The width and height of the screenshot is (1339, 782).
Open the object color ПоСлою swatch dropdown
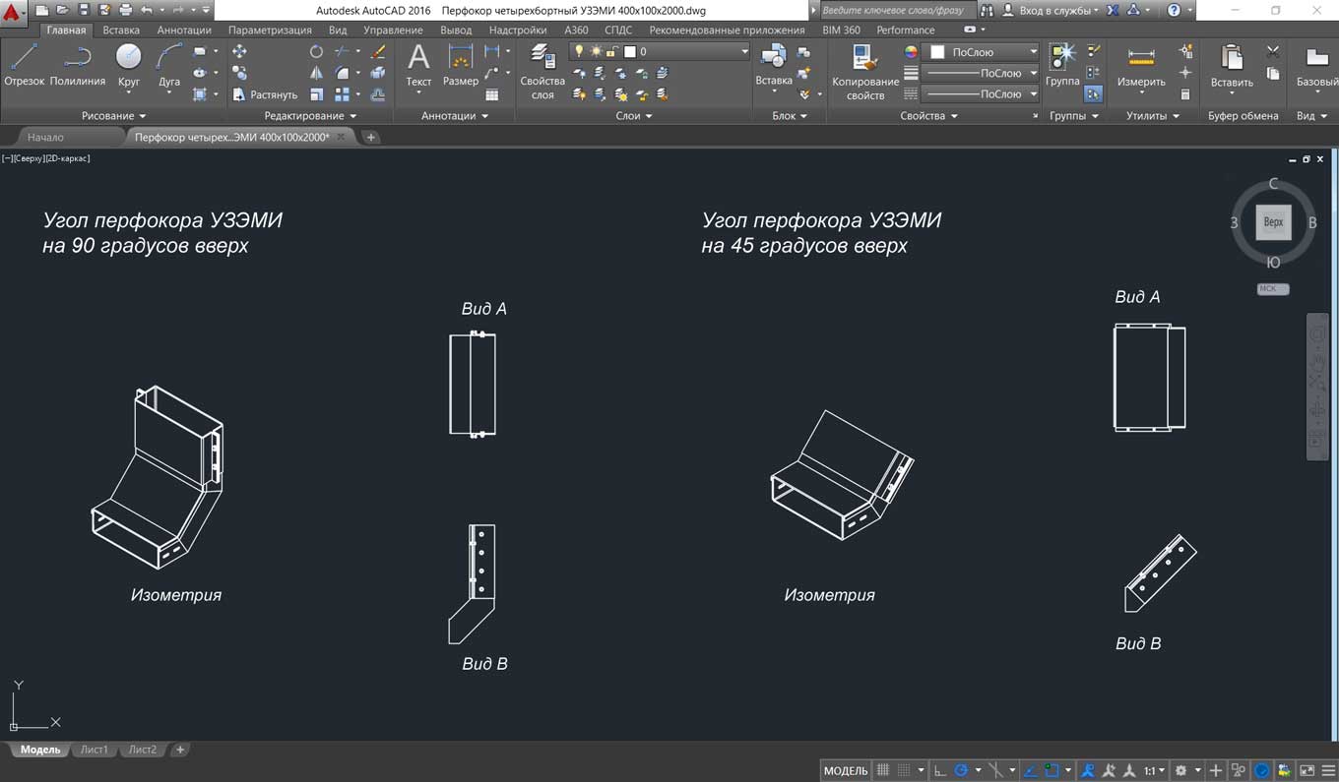(1032, 51)
